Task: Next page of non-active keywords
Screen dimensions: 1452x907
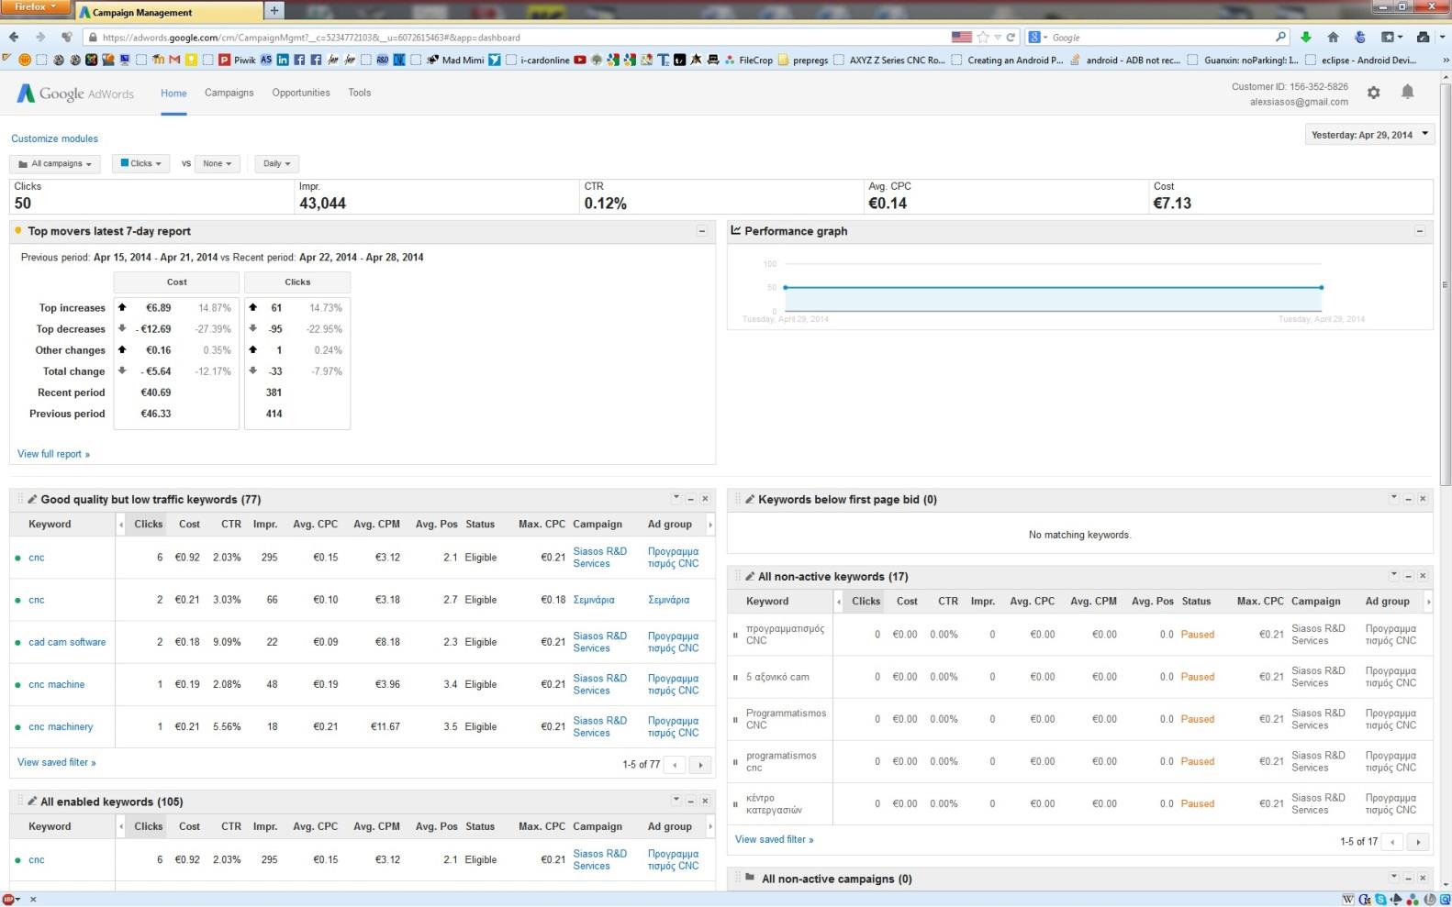Action: point(1418,841)
